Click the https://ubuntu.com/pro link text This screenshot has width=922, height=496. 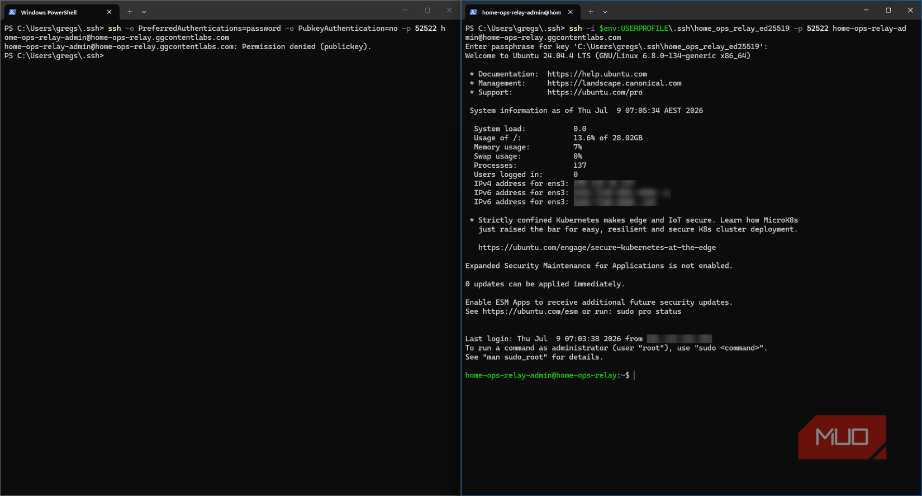tap(595, 92)
